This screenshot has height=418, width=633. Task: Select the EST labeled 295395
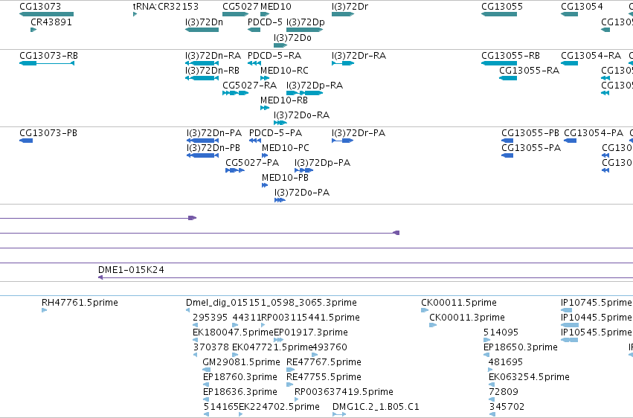[x=196, y=326]
